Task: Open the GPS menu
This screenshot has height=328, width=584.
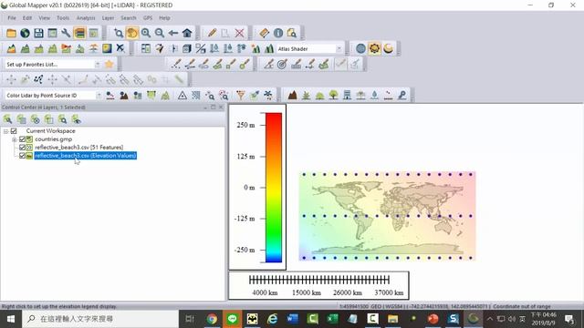Action: pos(148,18)
